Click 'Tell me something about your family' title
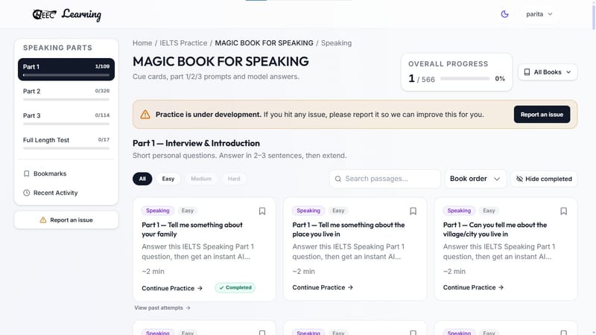Viewport: 596px width, 335px height. point(192,229)
